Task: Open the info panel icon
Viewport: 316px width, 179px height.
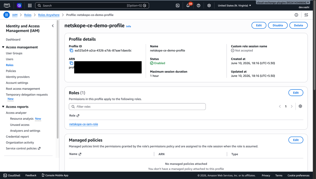Action: point(296,15)
